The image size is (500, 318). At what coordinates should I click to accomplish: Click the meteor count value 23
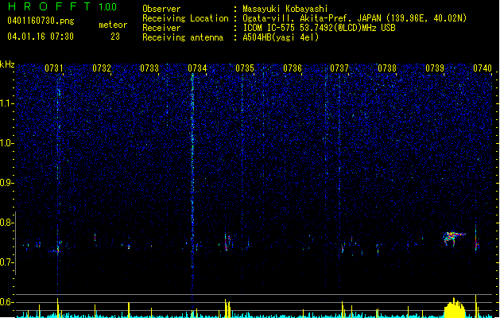pyautogui.click(x=115, y=37)
